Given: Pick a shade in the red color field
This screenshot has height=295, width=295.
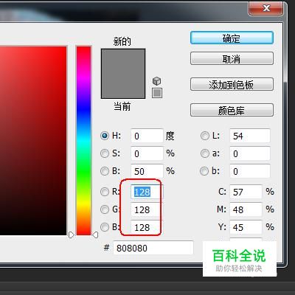Looking at the screenshot, I should 33,140.
